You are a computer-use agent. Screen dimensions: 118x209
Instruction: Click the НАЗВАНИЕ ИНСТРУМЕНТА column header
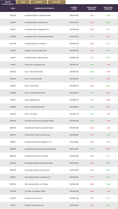click(x=44, y=8)
